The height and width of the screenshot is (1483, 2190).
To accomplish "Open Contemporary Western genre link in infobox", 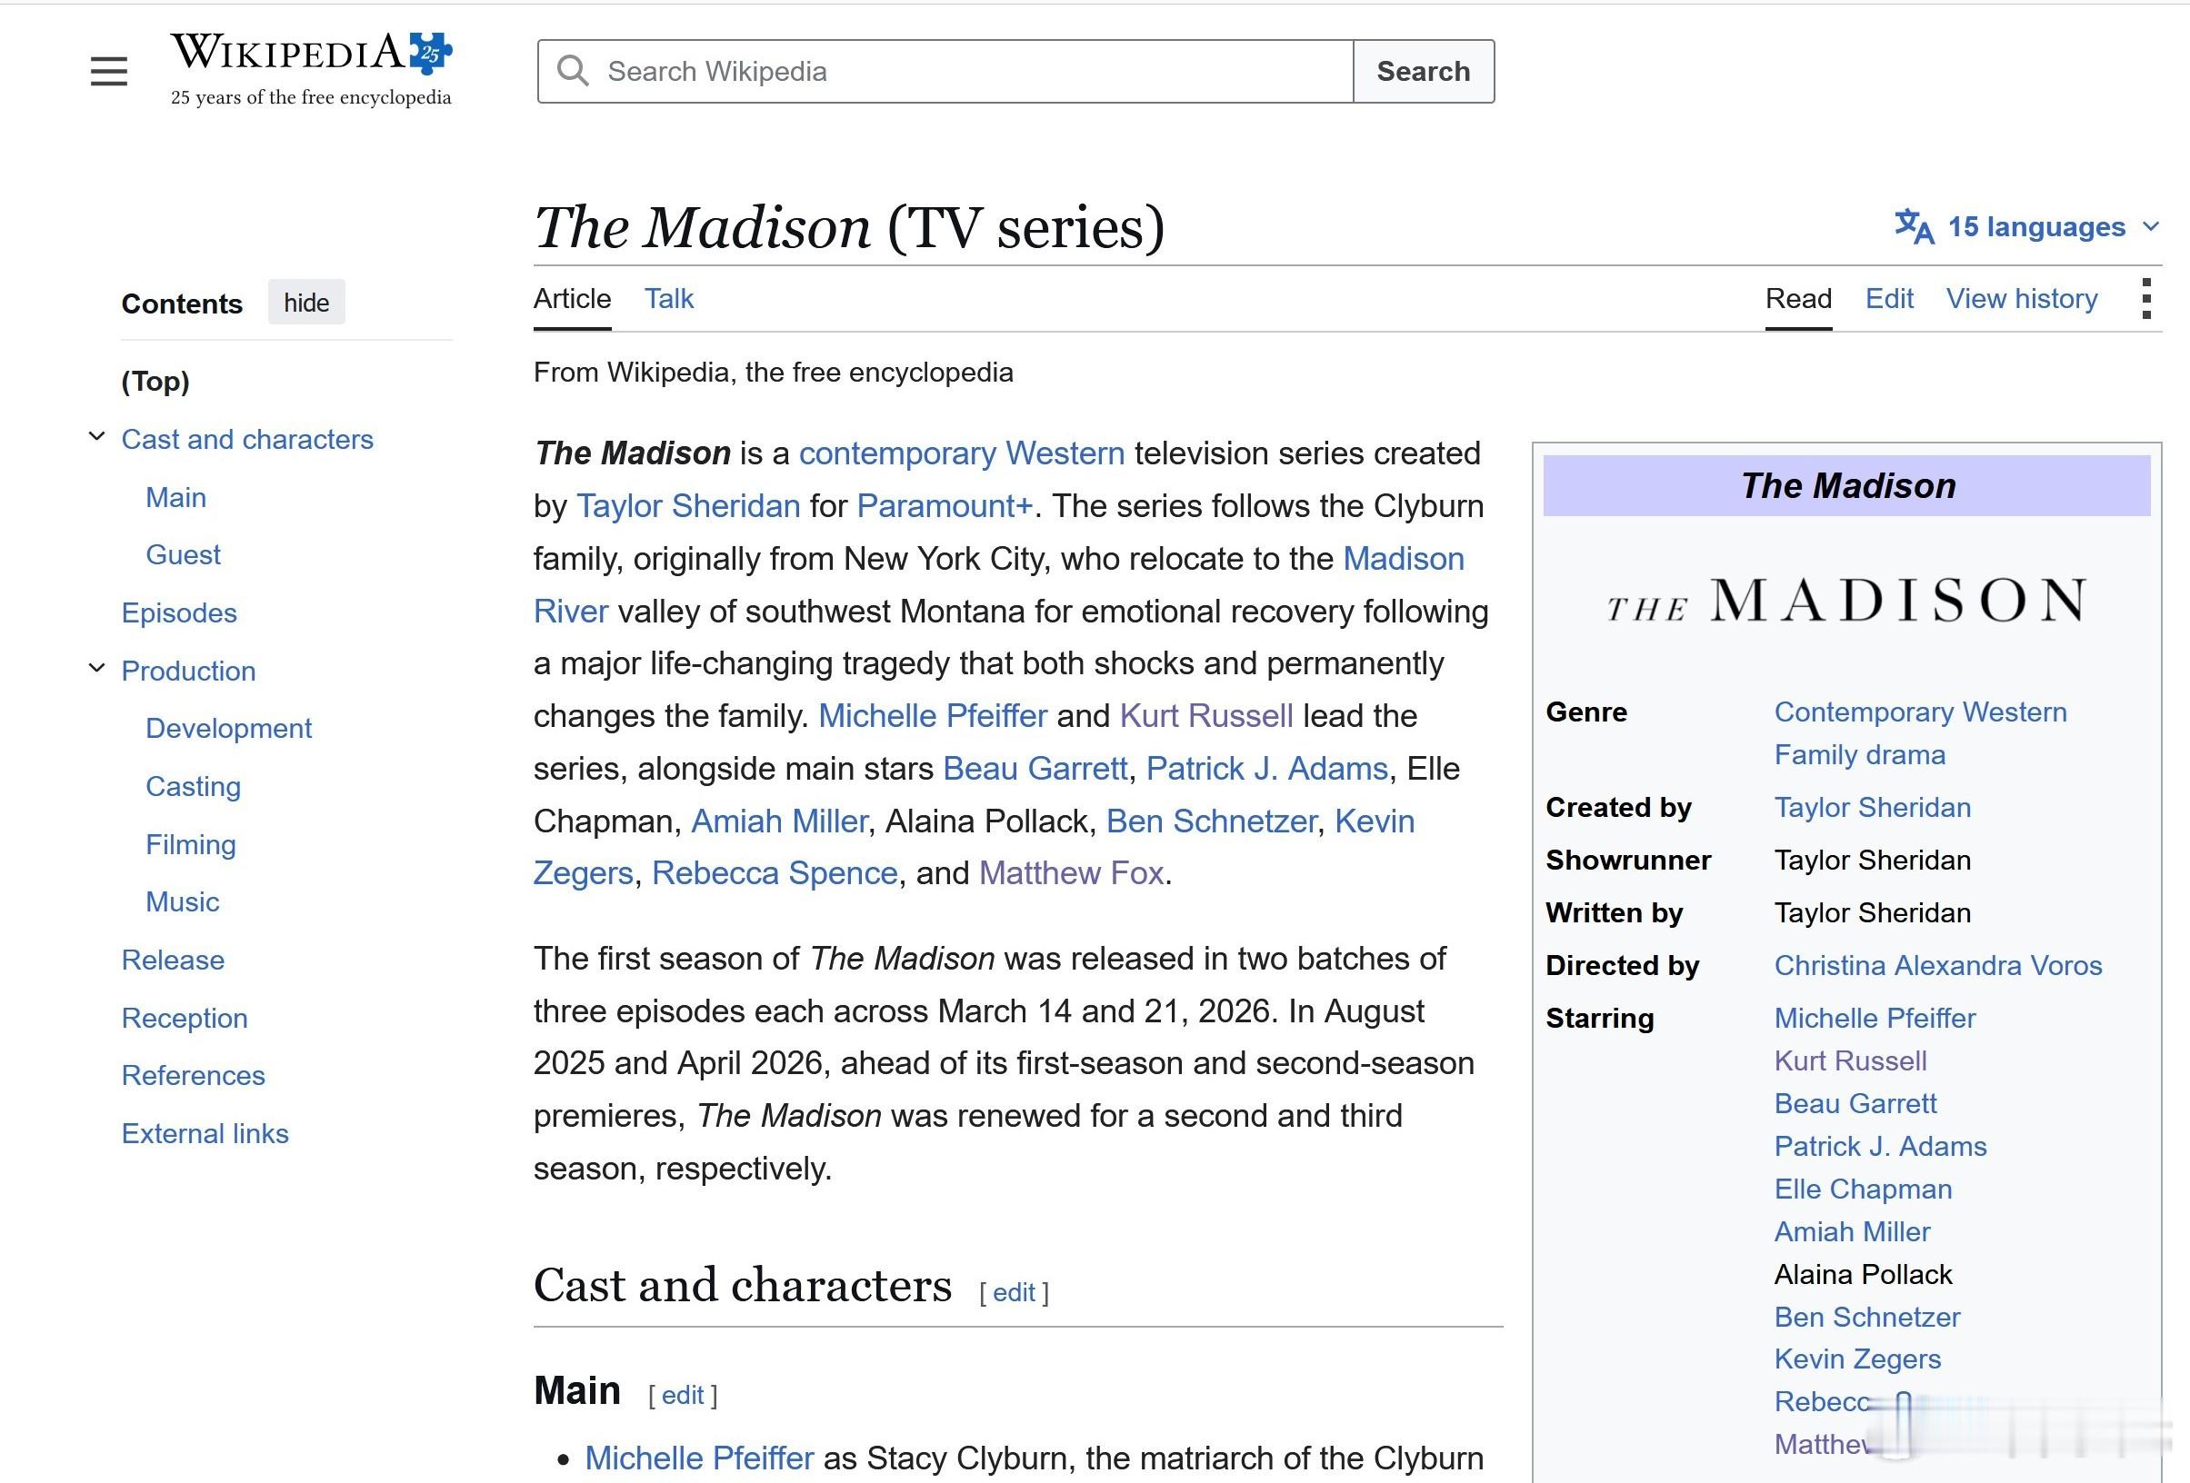I will 1921,712.
